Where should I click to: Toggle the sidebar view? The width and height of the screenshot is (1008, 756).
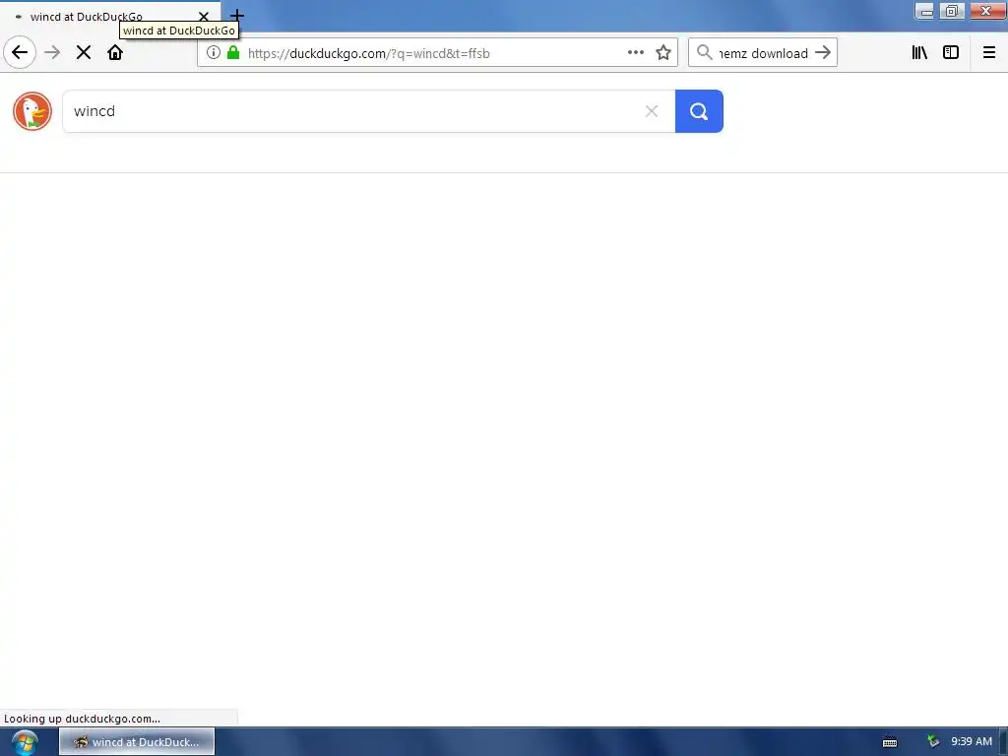[951, 53]
